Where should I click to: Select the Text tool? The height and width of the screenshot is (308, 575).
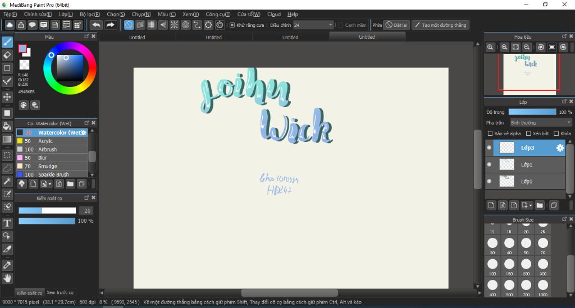click(7, 223)
